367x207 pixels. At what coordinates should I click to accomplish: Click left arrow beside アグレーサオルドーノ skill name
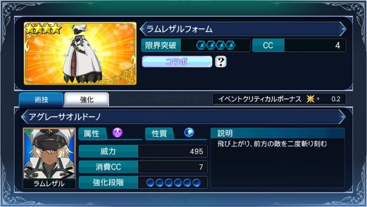click(24, 117)
